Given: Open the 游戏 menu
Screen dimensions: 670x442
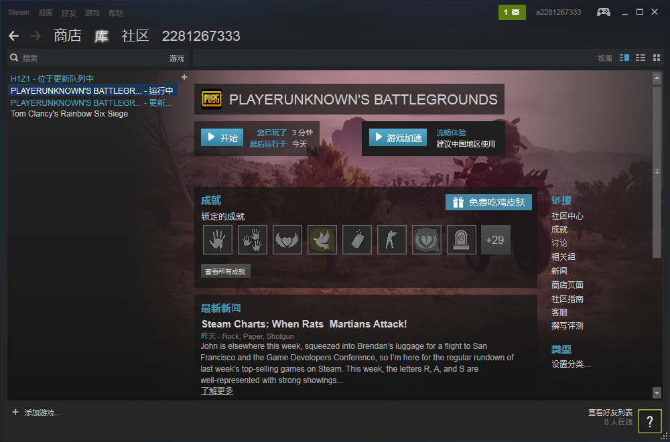Looking at the screenshot, I should click(x=92, y=13).
